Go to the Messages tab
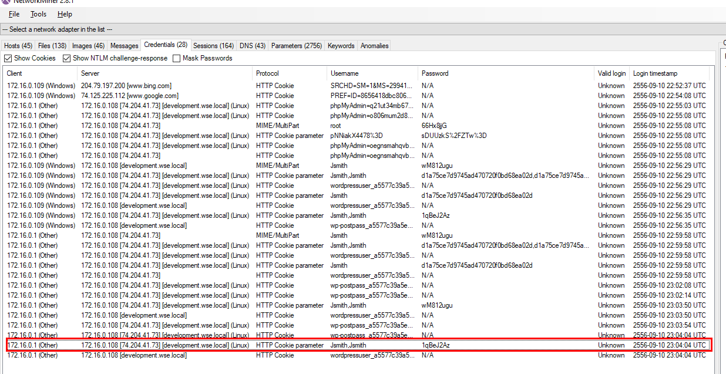726x374 pixels. [124, 46]
